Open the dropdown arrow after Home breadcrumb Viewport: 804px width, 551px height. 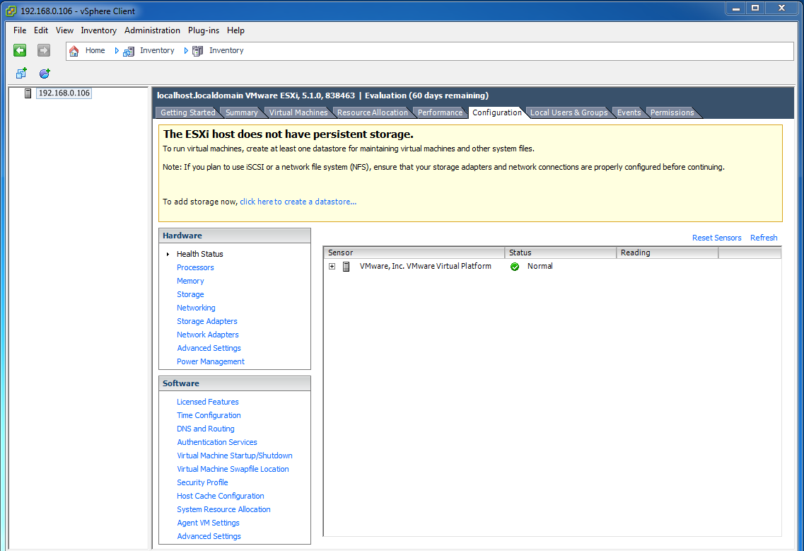117,51
